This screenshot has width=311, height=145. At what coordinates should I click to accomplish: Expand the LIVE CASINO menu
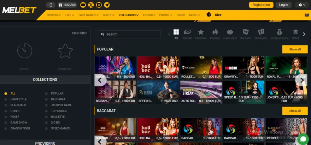pos(129,15)
